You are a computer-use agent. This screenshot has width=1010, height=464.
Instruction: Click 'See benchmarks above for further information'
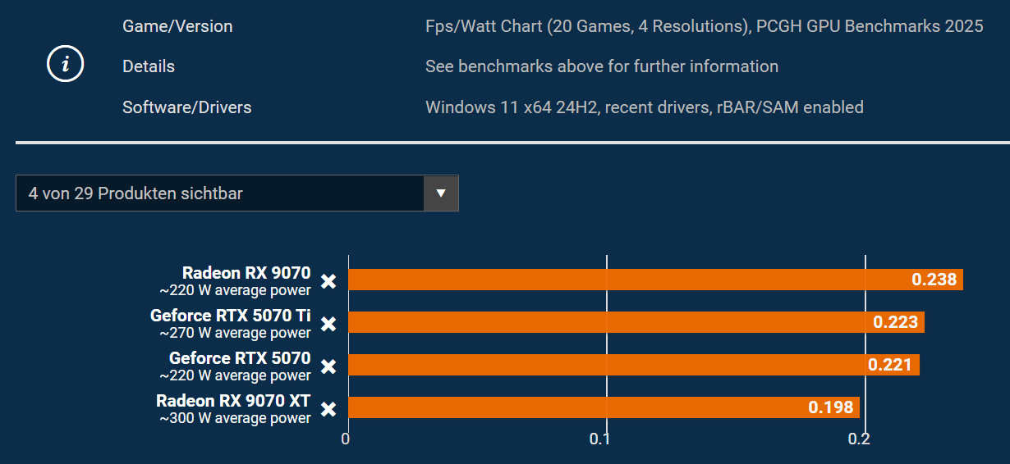point(602,66)
